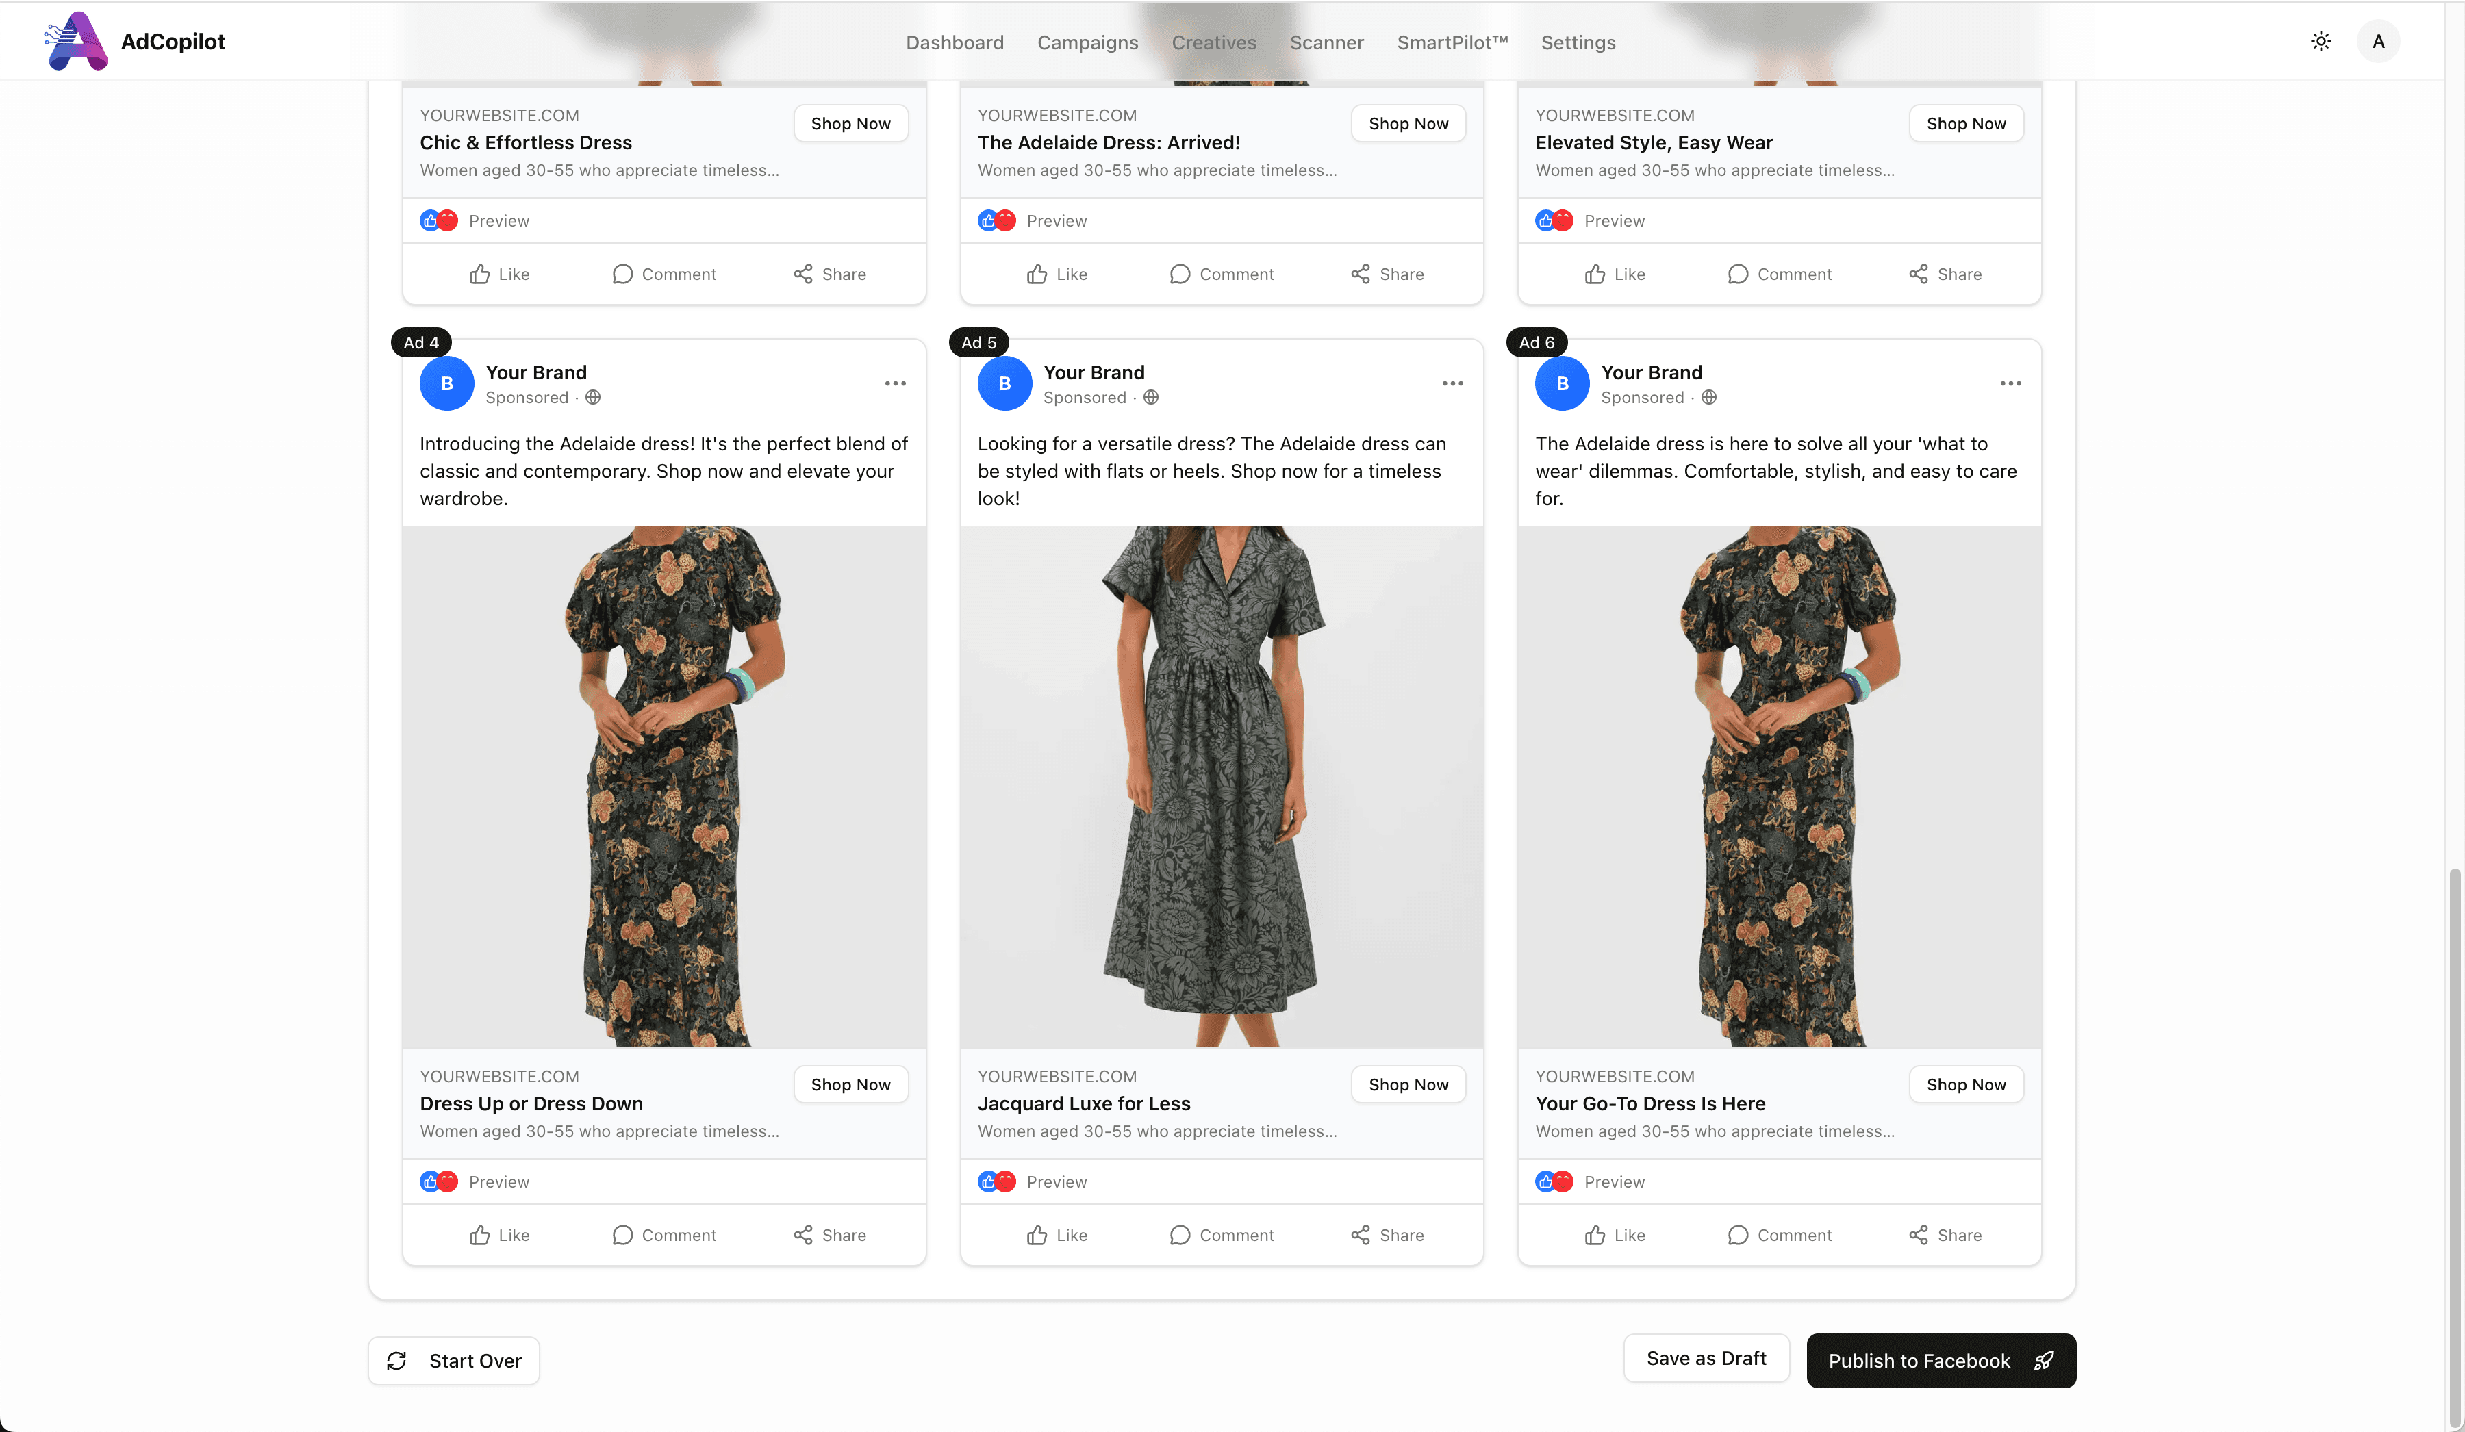Open the three-dot menu on Ad 5

coord(1452,383)
